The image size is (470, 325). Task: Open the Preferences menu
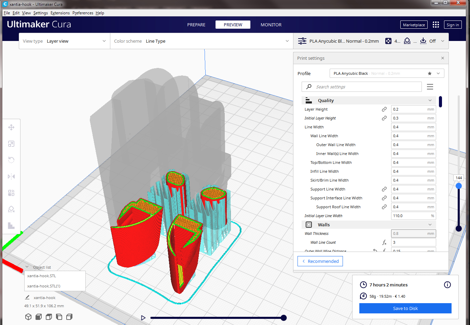point(83,13)
